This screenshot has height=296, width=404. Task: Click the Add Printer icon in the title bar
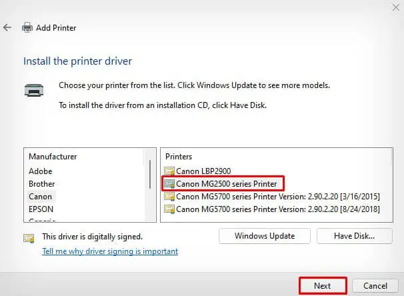27,28
